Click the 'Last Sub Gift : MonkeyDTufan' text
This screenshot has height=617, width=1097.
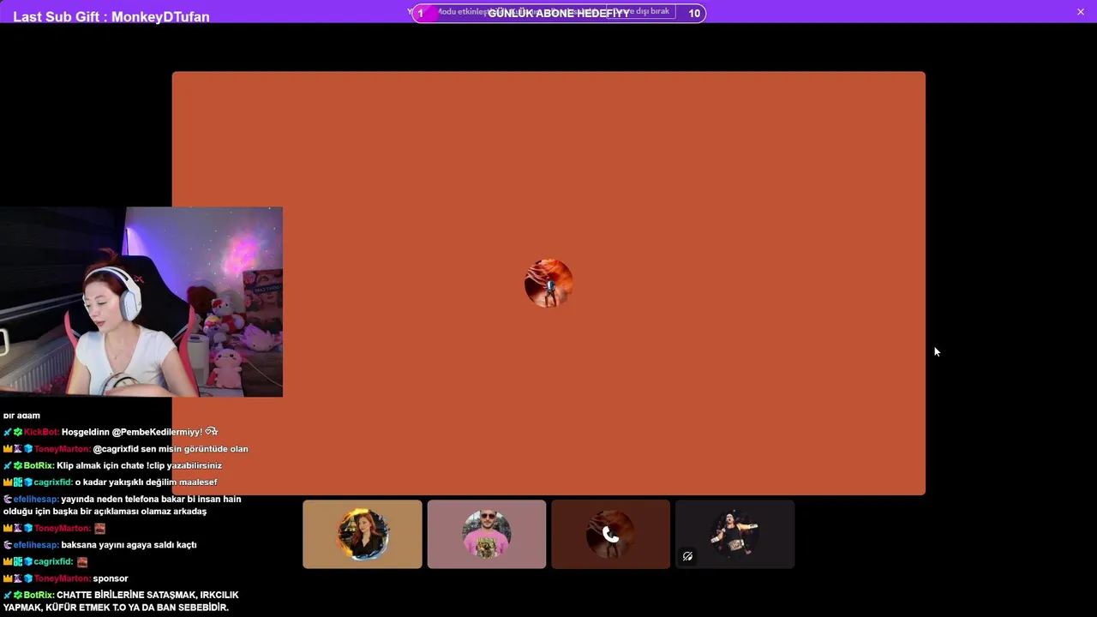[111, 16]
